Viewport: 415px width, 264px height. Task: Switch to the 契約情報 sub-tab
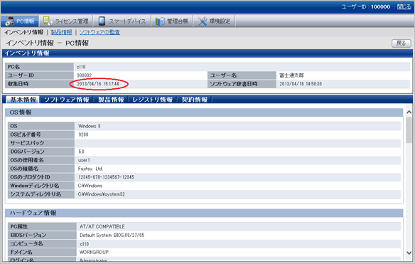coord(195,100)
